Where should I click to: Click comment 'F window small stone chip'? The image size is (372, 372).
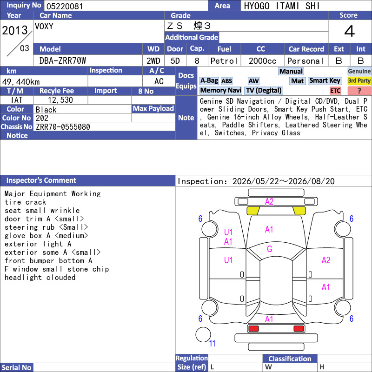(57, 269)
